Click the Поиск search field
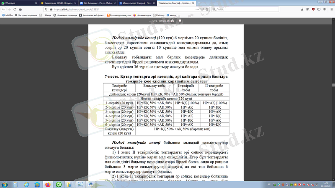 (x=245, y=9)
